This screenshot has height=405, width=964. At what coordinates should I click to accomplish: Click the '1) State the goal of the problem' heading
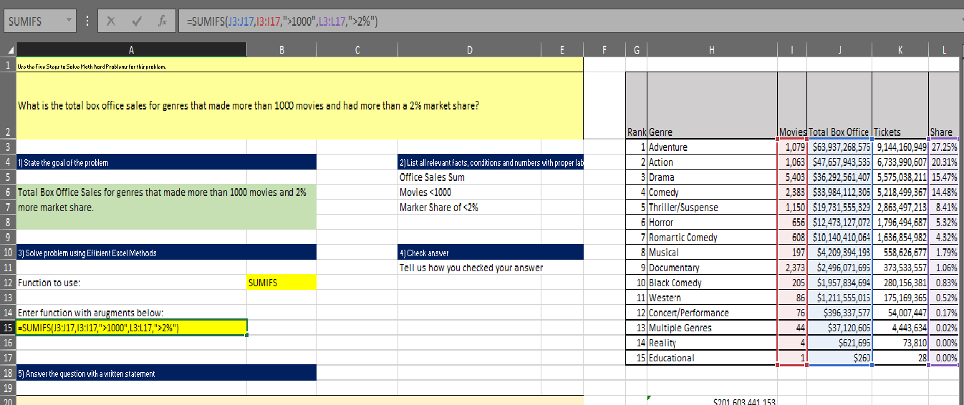pos(165,162)
